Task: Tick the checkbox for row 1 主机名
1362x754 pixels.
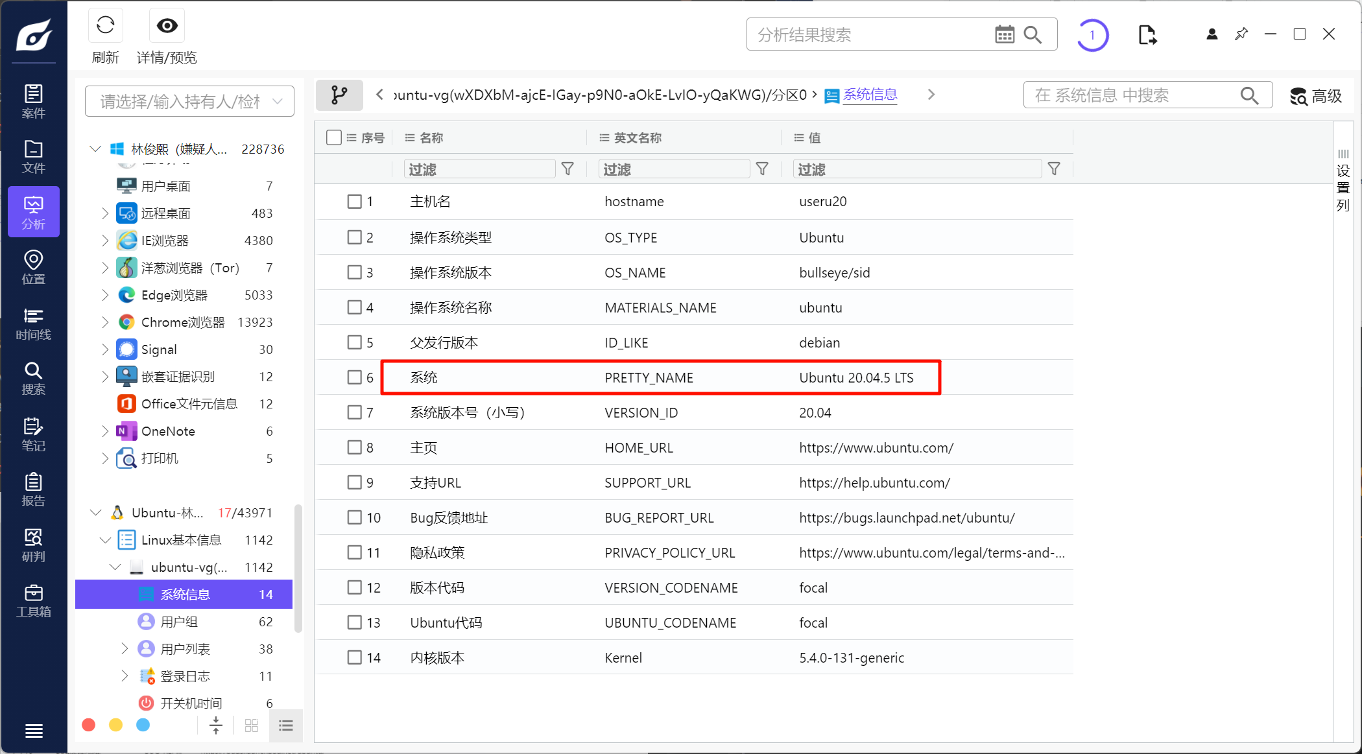Action: (354, 202)
